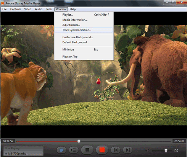Click the volume slider handle
This screenshot has width=187, height=157.
[166, 150]
